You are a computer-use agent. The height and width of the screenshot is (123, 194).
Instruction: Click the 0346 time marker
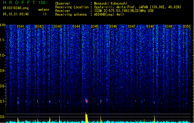pyautogui.click(x=113, y=26)
